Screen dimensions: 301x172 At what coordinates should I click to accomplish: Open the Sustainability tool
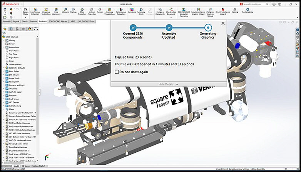pos(247,10)
